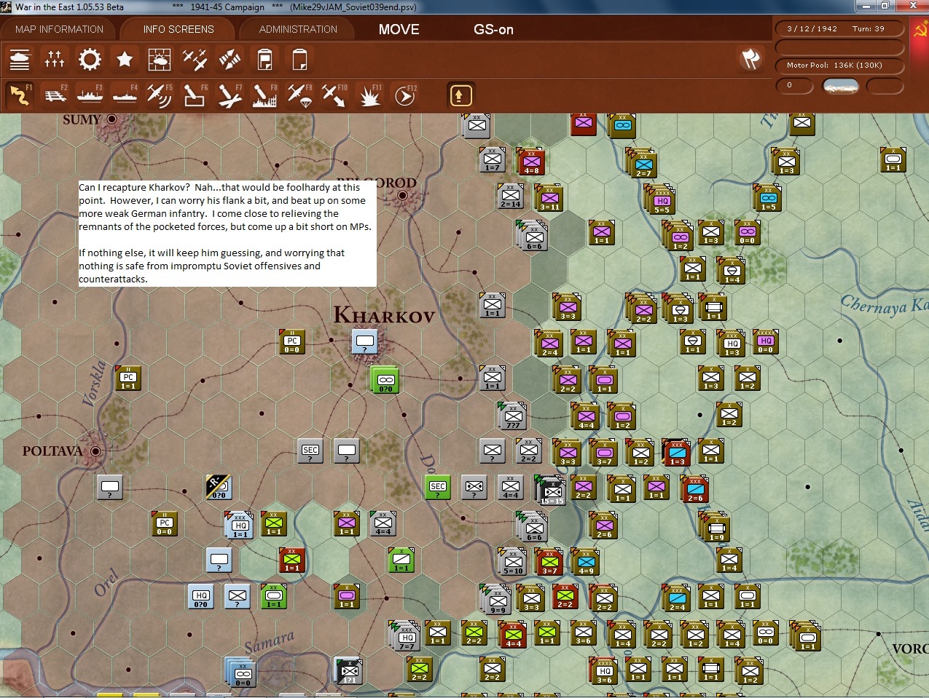Open the production gear icon screen
The height and width of the screenshot is (698, 929).
point(90,60)
